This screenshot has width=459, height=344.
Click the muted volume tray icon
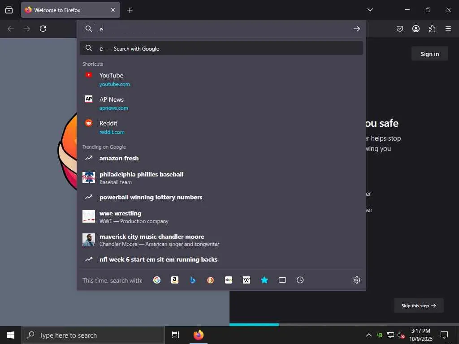click(x=401, y=335)
